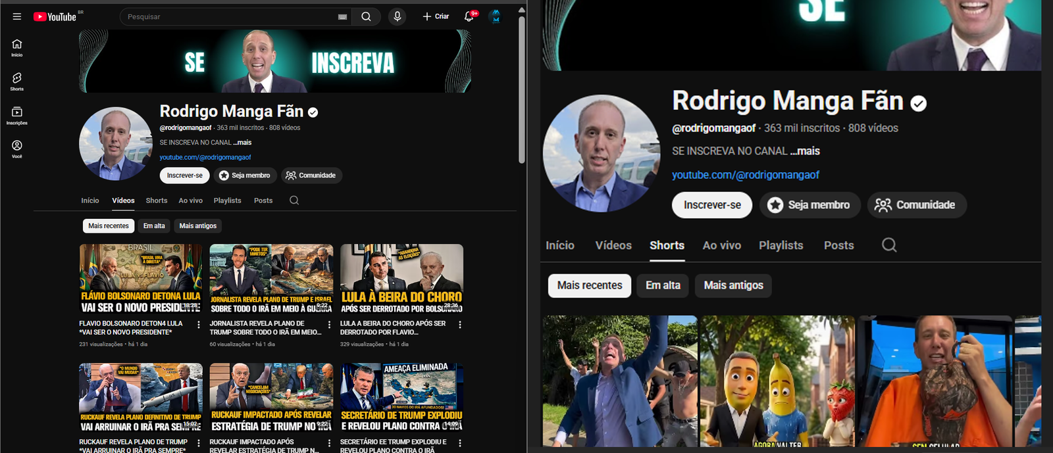
Task: Expand channel description ...mais in right window
Action: tap(805, 151)
